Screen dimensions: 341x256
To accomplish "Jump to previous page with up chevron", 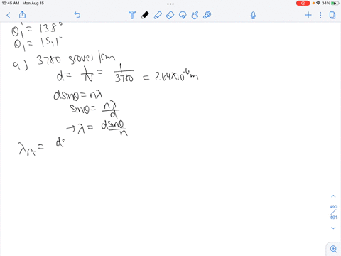I will click(333, 196).
